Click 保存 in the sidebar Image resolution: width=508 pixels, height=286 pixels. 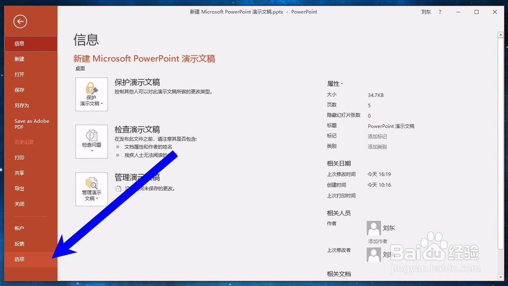[31, 90]
